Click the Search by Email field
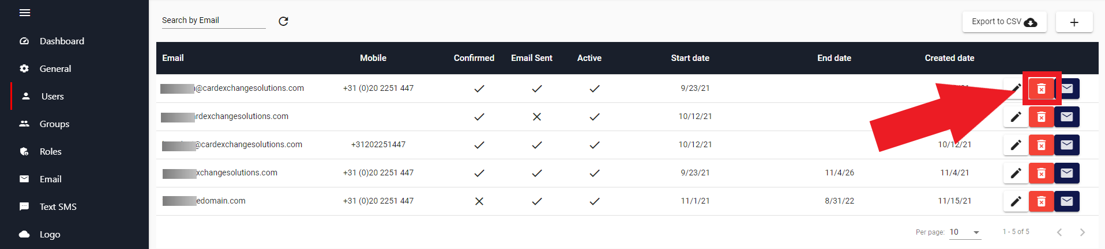 (x=213, y=20)
